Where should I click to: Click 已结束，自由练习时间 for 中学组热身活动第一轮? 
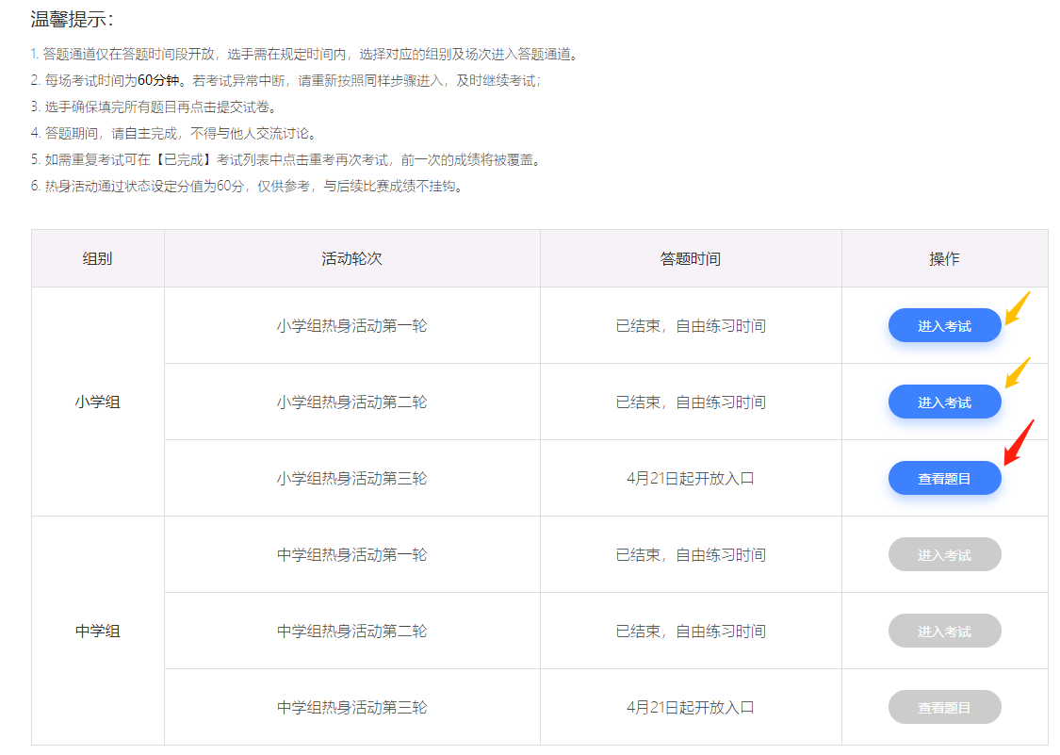click(690, 553)
